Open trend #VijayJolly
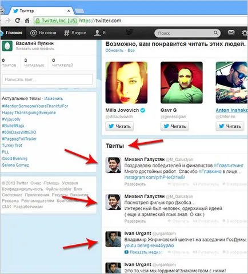Viewport: 248px width, 274px height. coord(11,119)
